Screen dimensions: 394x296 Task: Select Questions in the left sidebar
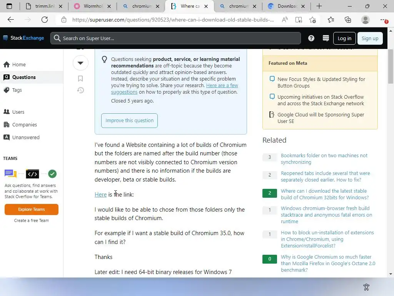(x=32, y=77)
